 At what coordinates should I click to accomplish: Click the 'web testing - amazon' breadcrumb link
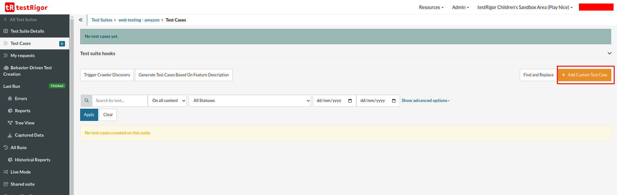(139, 20)
